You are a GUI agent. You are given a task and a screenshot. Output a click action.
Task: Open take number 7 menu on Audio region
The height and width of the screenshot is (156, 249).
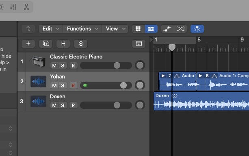tap(170, 76)
